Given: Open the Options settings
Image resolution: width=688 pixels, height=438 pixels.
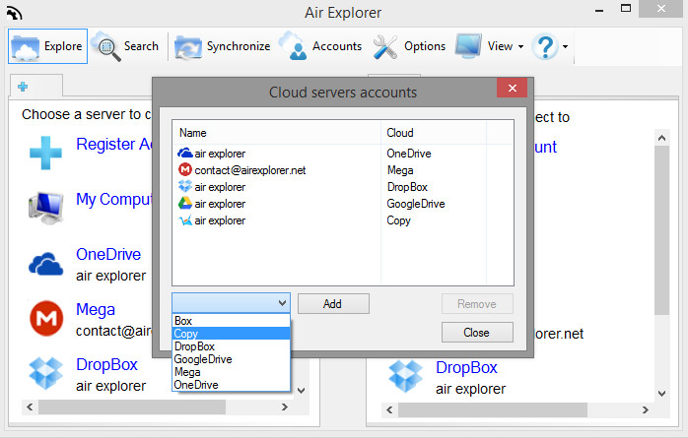Looking at the screenshot, I should [x=409, y=46].
